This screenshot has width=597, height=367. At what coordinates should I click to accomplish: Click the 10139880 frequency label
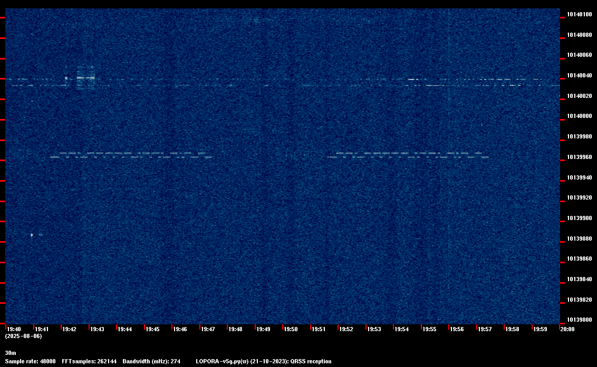pos(579,239)
